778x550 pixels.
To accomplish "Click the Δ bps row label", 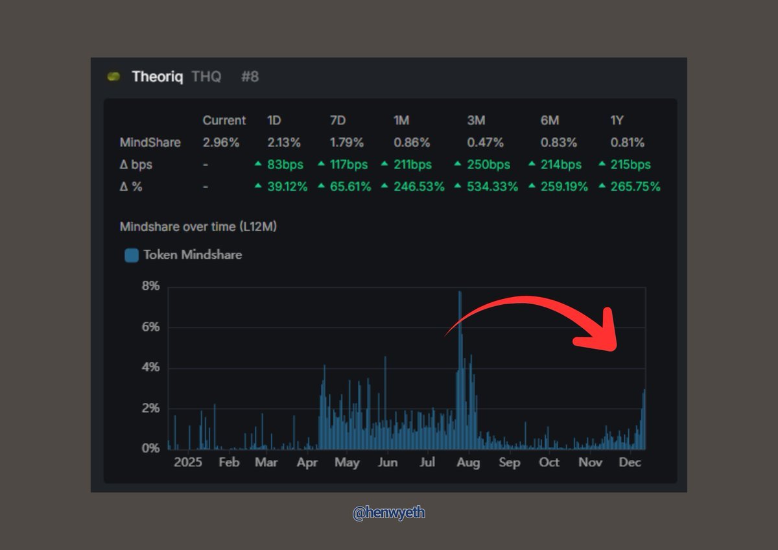I will pos(136,165).
